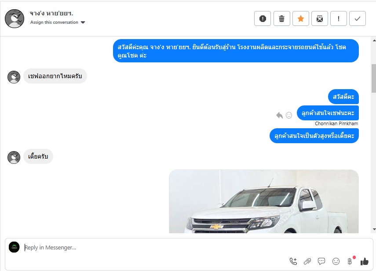Toggle the orange star follow-up marker
This screenshot has height=271, width=376.
(301, 18)
